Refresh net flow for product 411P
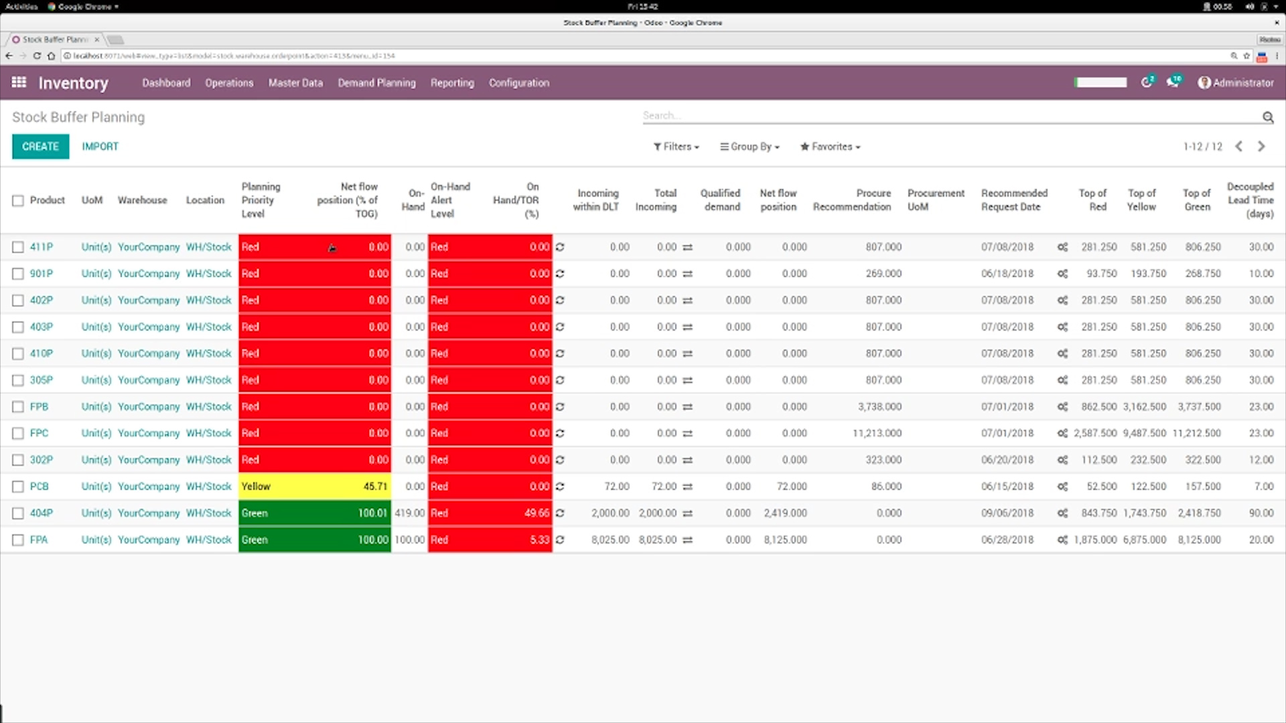Screen dimensions: 1286x723 click(x=561, y=247)
